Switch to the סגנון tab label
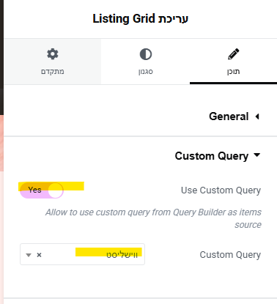277x304 pixels. (146, 72)
